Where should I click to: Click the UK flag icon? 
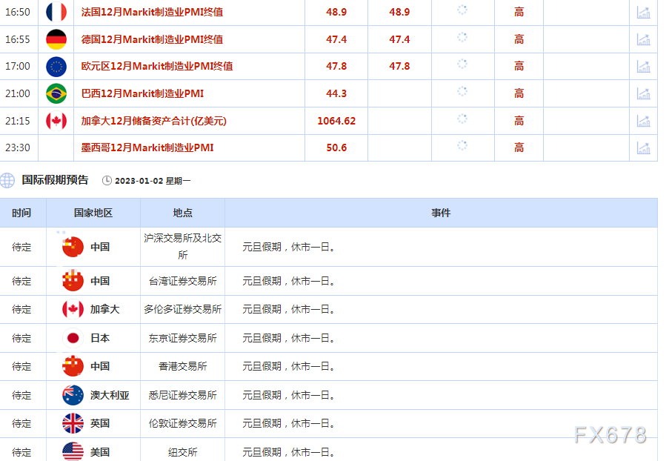[x=73, y=423]
